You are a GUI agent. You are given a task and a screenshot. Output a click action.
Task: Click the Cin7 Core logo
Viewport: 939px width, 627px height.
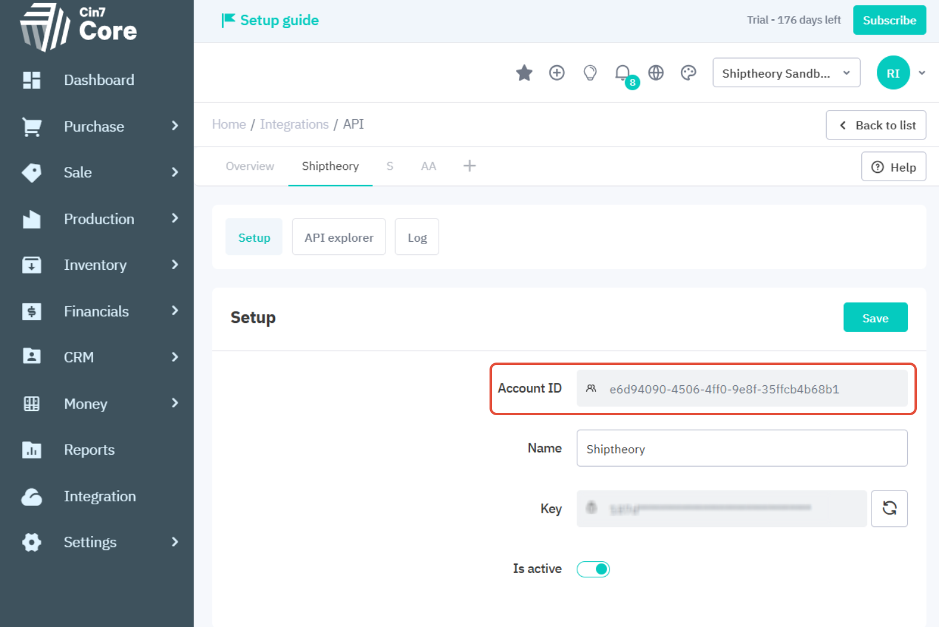[78, 27]
